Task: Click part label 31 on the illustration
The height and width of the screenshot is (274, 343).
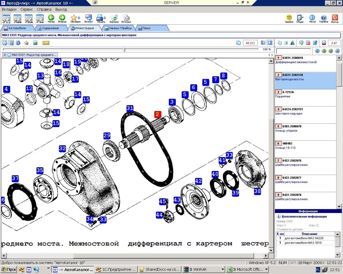Action: tap(130, 108)
